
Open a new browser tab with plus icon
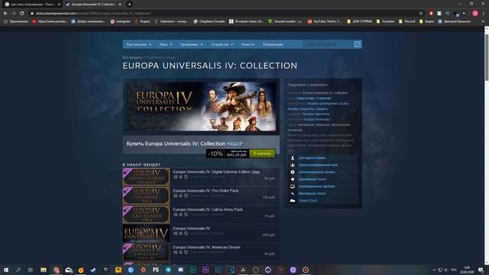pos(129,5)
